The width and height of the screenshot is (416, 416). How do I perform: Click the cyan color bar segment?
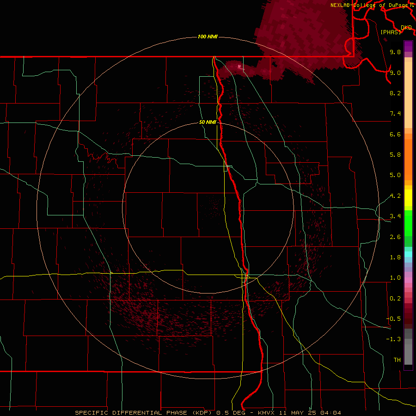[408, 254]
